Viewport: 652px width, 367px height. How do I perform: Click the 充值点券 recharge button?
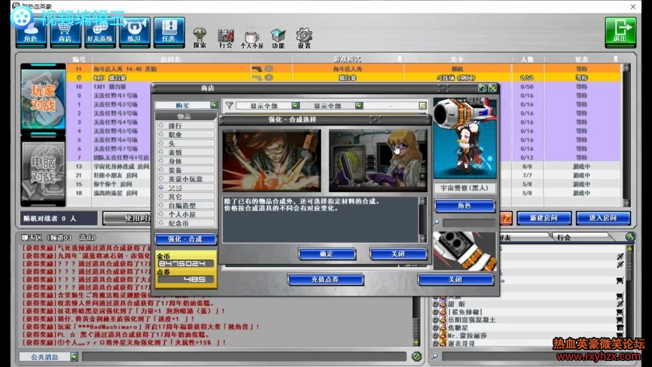(x=325, y=279)
